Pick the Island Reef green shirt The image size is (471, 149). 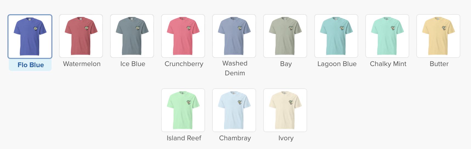click(x=183, y=110)
